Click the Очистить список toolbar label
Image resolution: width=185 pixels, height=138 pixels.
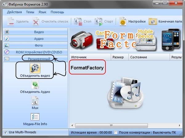(x=55, y=21)
